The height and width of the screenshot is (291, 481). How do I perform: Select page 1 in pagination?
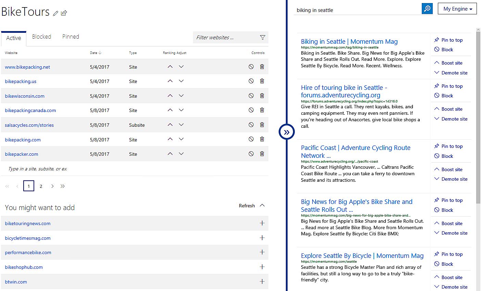(x=29, y=186)
